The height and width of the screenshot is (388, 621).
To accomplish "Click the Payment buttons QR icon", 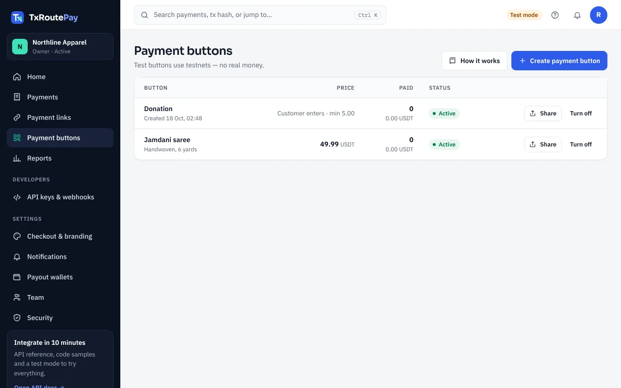I will point(17,138).
